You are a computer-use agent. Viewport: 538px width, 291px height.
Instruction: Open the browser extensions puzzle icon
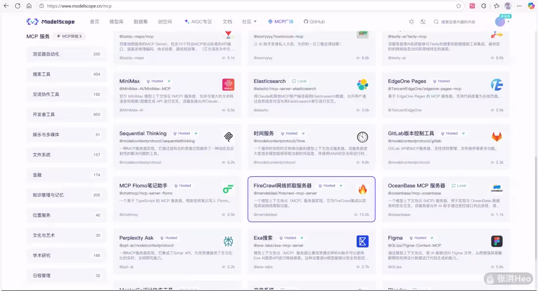pos(483,6)
